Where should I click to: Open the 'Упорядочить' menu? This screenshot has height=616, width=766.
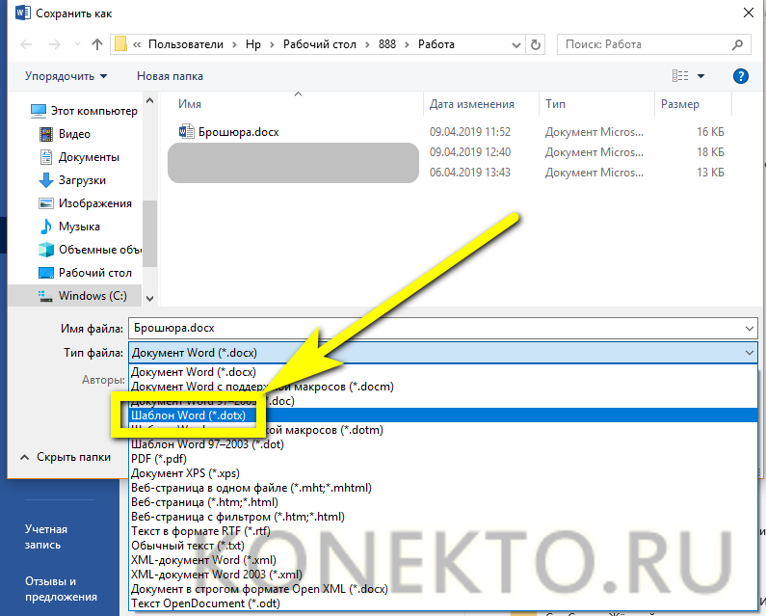click(x=66, y=76)
